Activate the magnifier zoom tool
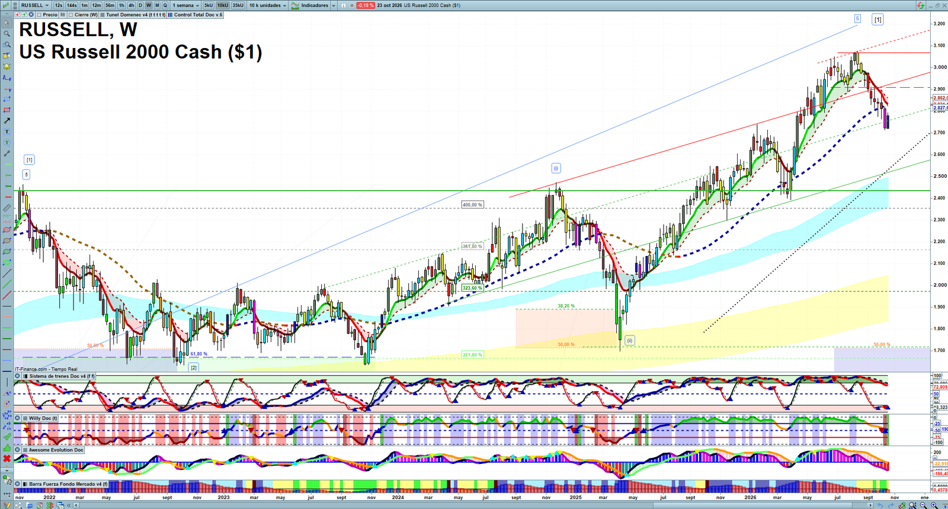Screen dimensions: 948x509 (7, 34)
